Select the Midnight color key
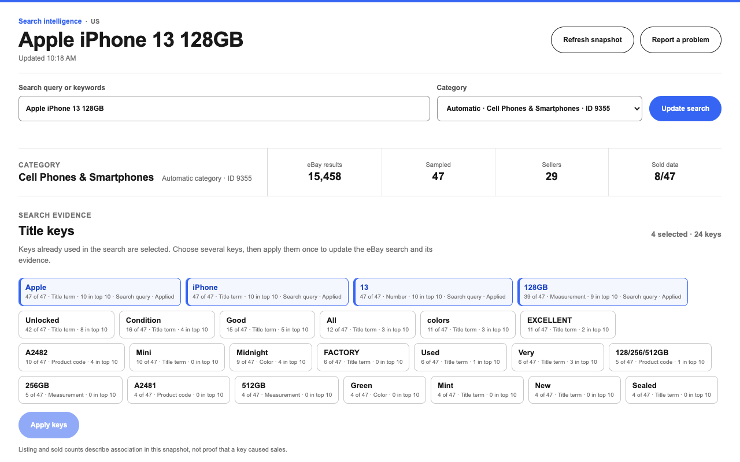This screenshot has width=740, height=462. click(x=271, y=357)
